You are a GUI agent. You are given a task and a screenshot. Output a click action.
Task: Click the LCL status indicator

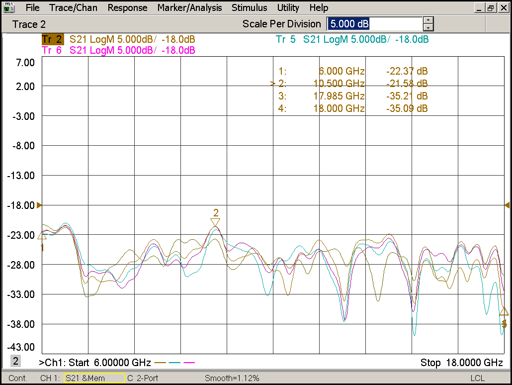(x=477, y=378)
